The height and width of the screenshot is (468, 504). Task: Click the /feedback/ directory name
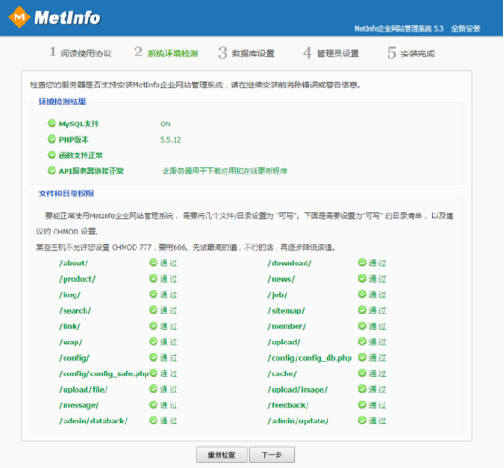tap(288, 405)
